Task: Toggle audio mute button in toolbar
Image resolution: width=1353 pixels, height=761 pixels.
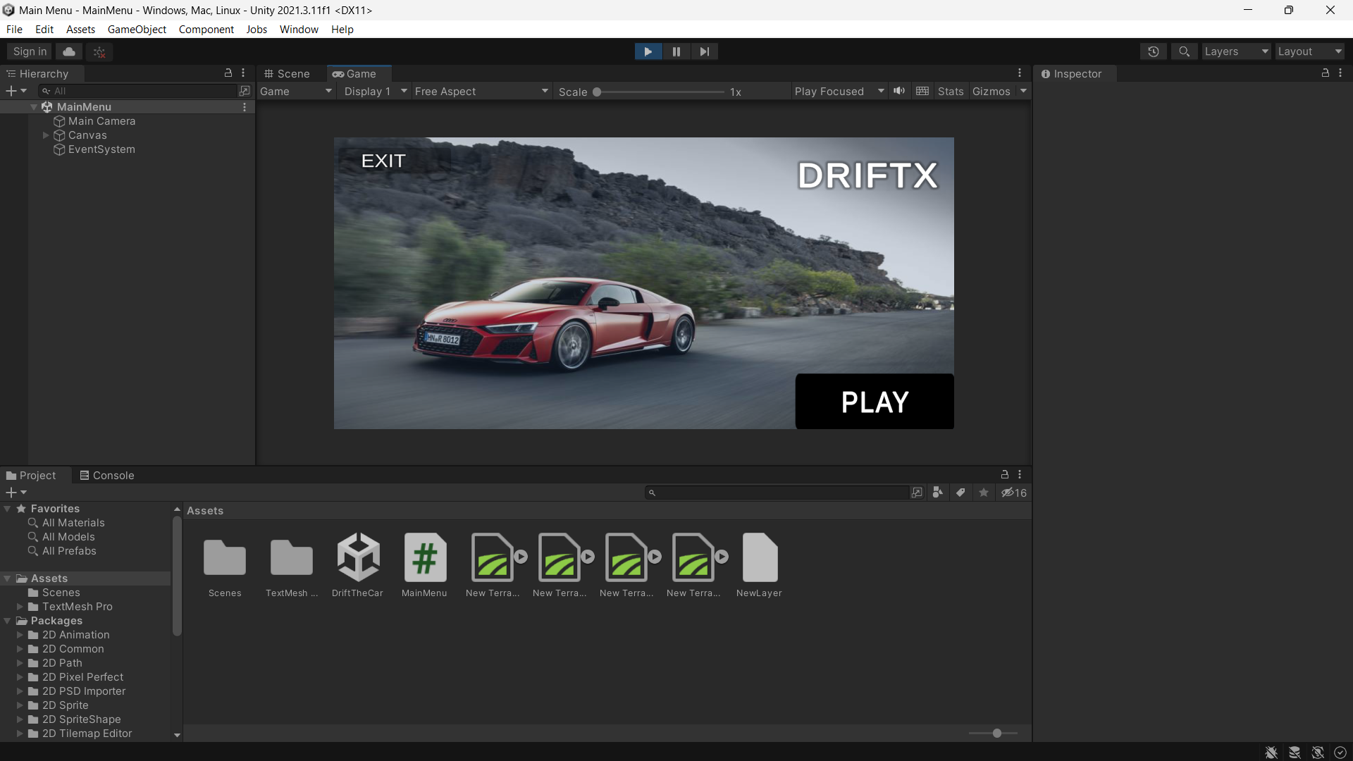Action: click(x=898, y=91)
